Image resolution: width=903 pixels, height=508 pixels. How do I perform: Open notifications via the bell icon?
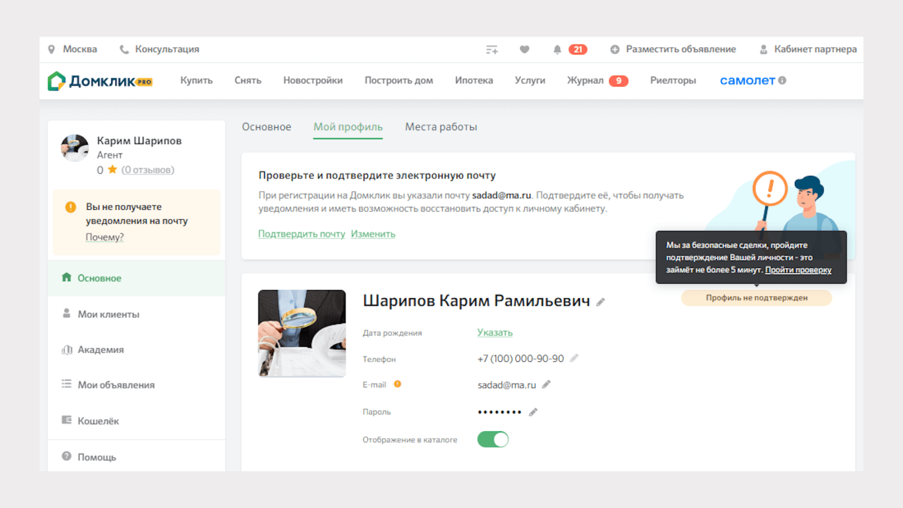[x=557, y=49]
